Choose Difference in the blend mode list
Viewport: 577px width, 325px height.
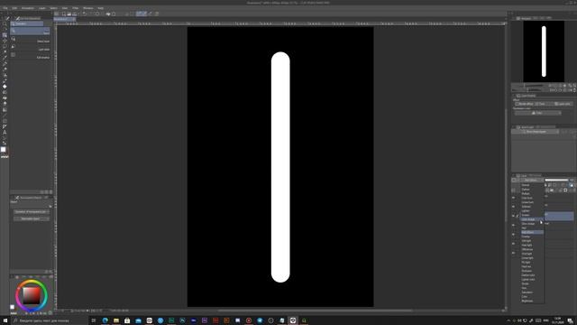click(x=532, y=249)
